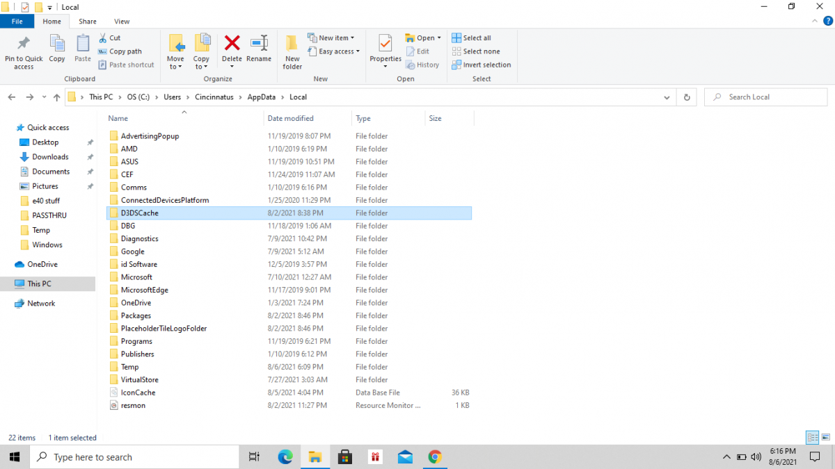Select the Temp folder in file list
Image resolution: width=835 pixels, height=469 pixels.
click(x=289, y=367)
